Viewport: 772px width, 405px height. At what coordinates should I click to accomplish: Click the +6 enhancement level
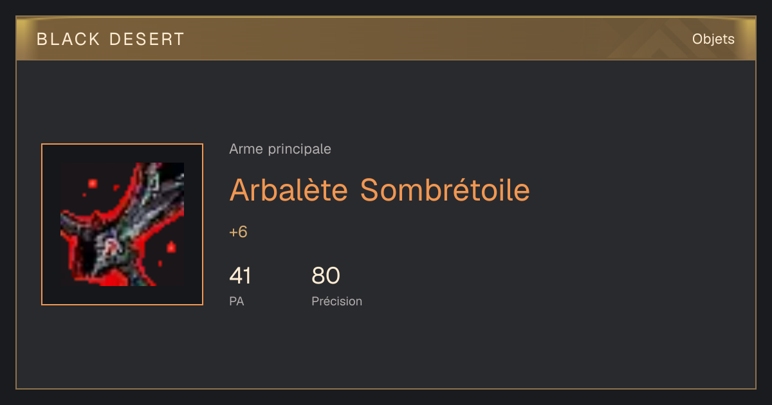coord(238,232)
